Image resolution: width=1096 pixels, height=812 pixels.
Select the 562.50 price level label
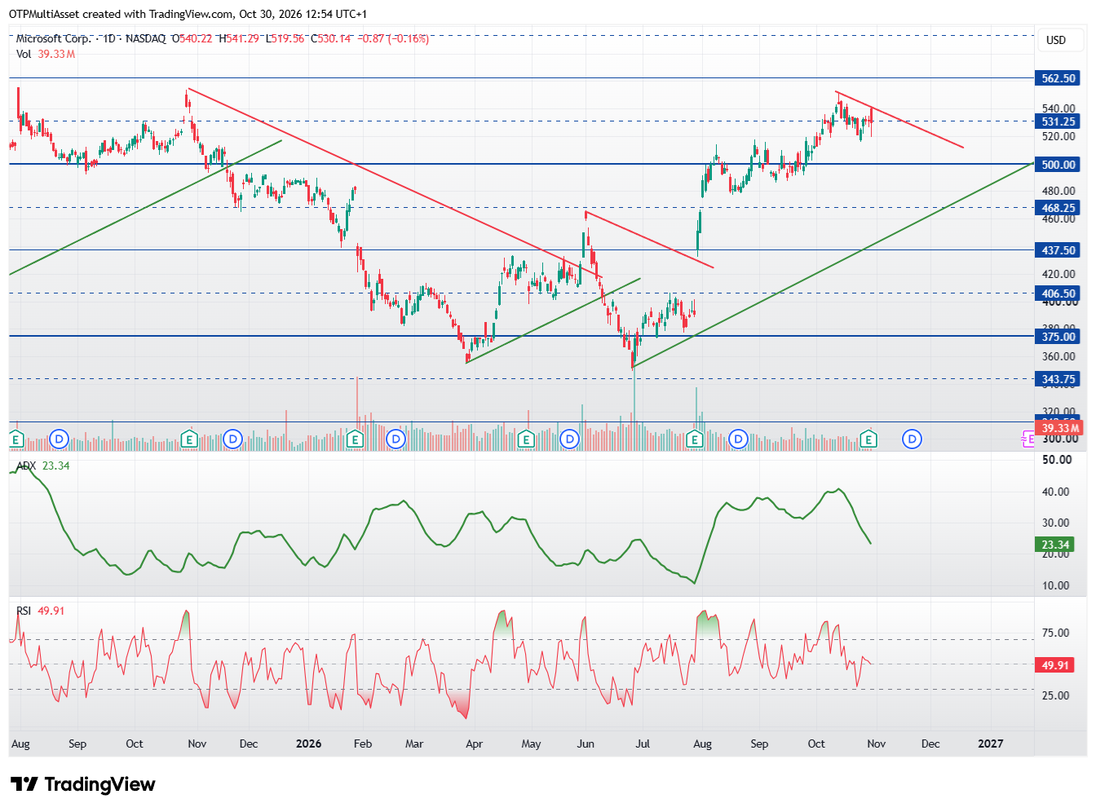(1058, 78)
